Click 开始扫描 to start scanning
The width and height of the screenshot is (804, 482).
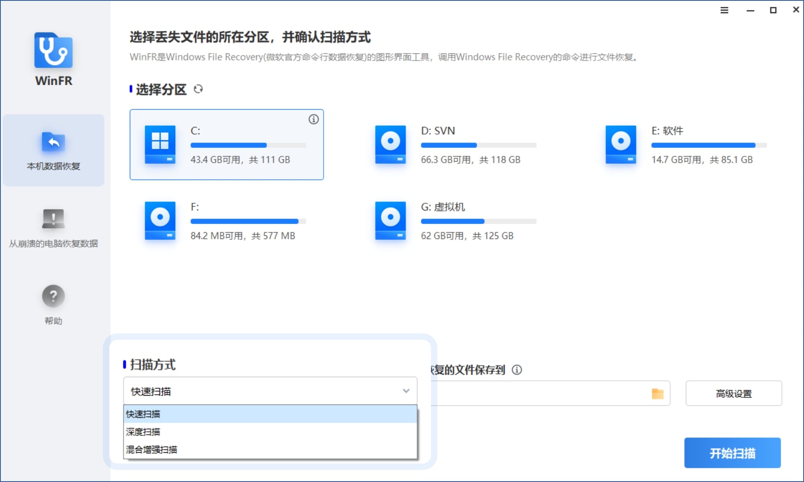tap(732, 453)
